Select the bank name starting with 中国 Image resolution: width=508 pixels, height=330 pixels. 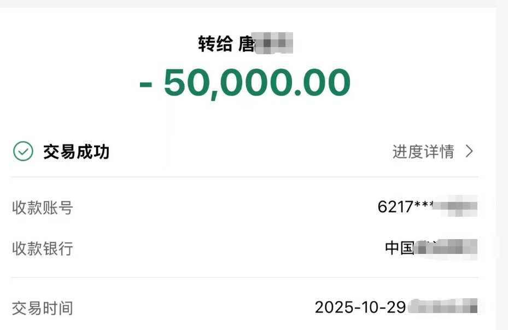[400, 248]
